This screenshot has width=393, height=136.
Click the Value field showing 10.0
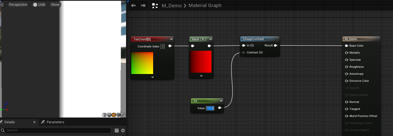210,108
